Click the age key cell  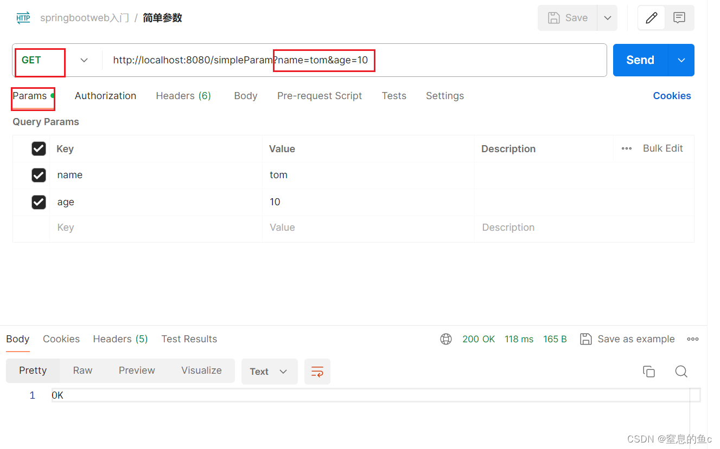(156, 202)
